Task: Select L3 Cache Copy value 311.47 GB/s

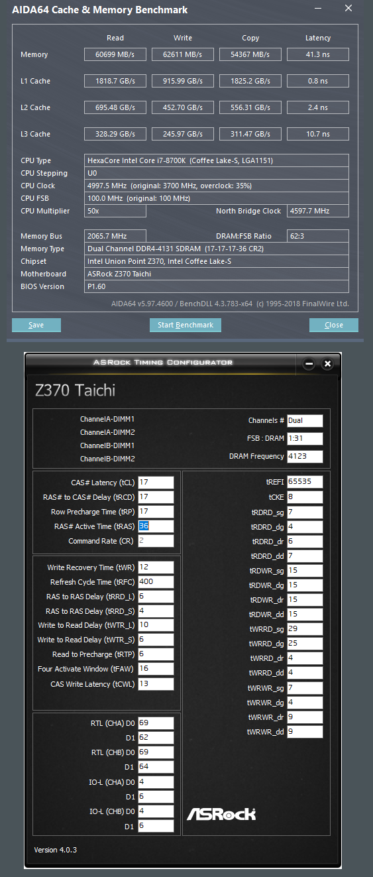Action: pos(250,134)
